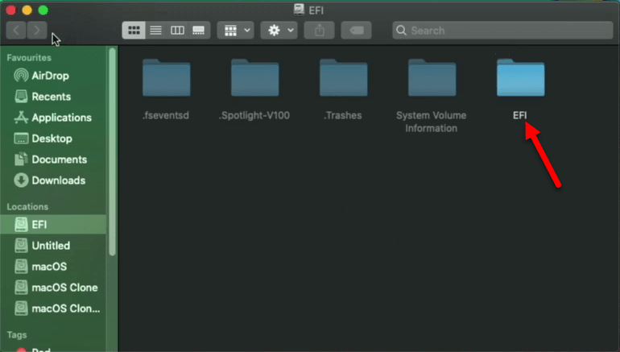Select the .fseventsd folder icon
620x352 pixels.
click(x=167, y=78)
